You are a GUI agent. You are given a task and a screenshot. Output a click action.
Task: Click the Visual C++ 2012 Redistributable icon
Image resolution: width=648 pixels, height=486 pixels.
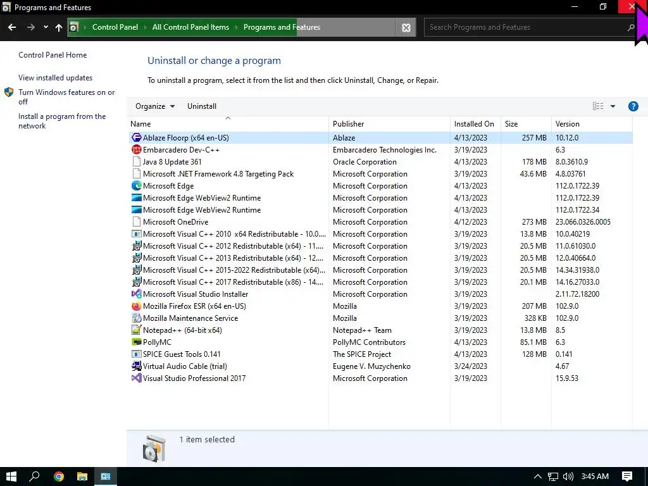(x=137, y=246)
